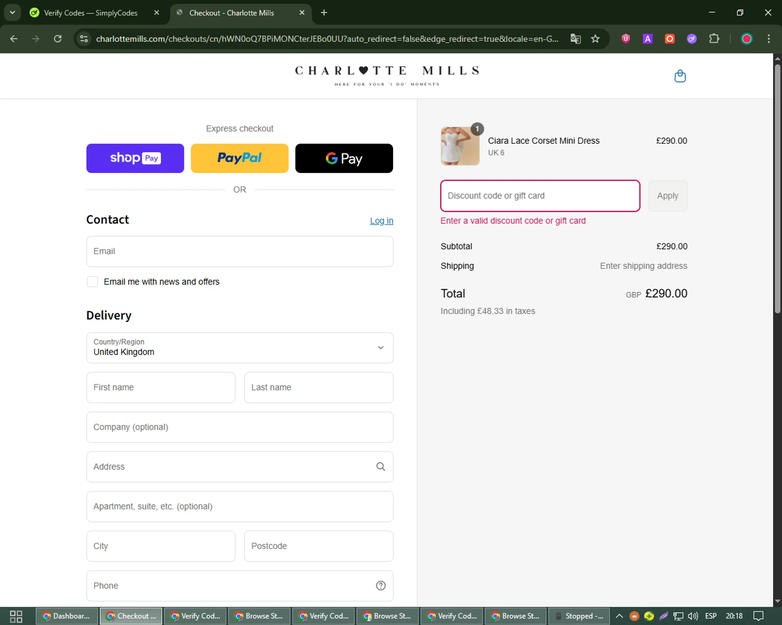Click the City input field
The width and height of the screenshot is (782, 625).
[x=161, y=546]
